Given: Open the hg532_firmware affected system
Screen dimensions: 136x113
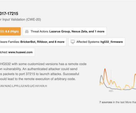Looking at the screenshot, I should [x=112, y=42].
